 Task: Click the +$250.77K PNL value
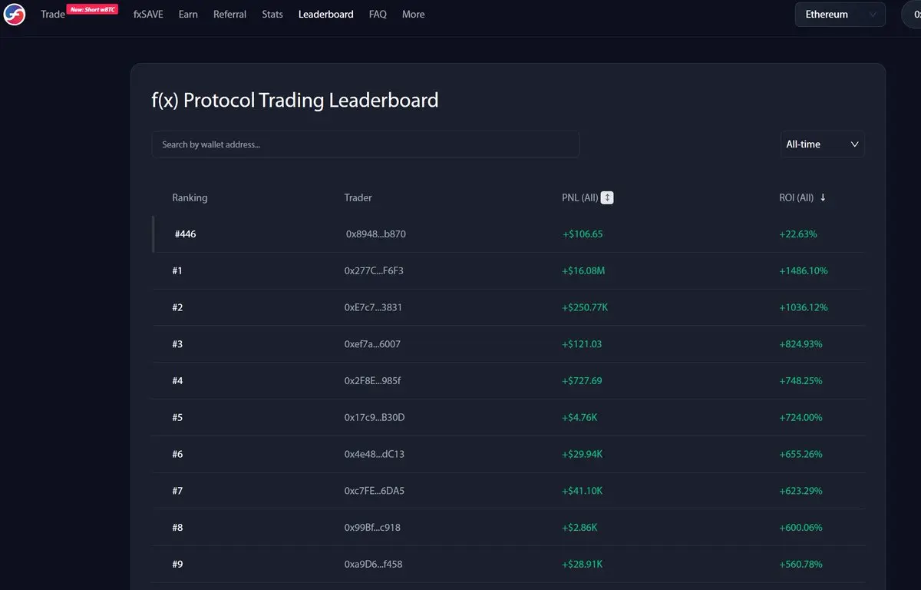click(x=585, y=307)
